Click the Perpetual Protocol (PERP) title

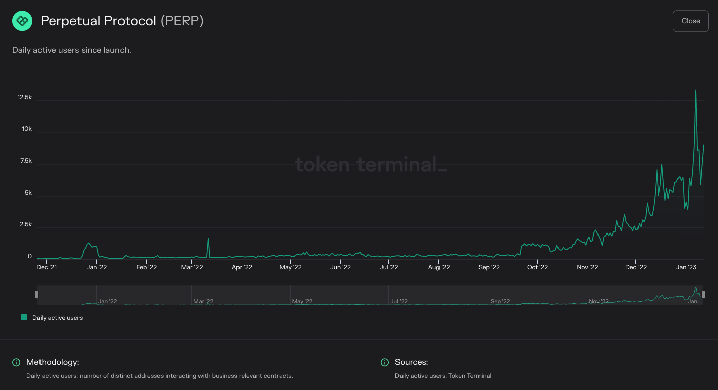click(x=122, y=21)
